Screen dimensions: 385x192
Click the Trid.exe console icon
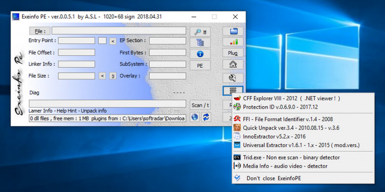tap(237, 157)
